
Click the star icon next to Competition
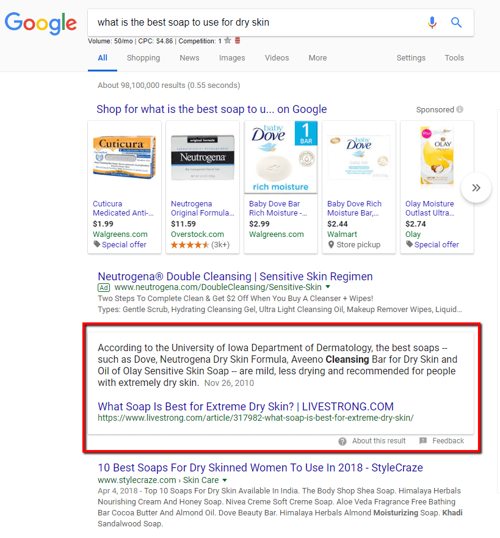pyautogui.click(x=227, y=40)
